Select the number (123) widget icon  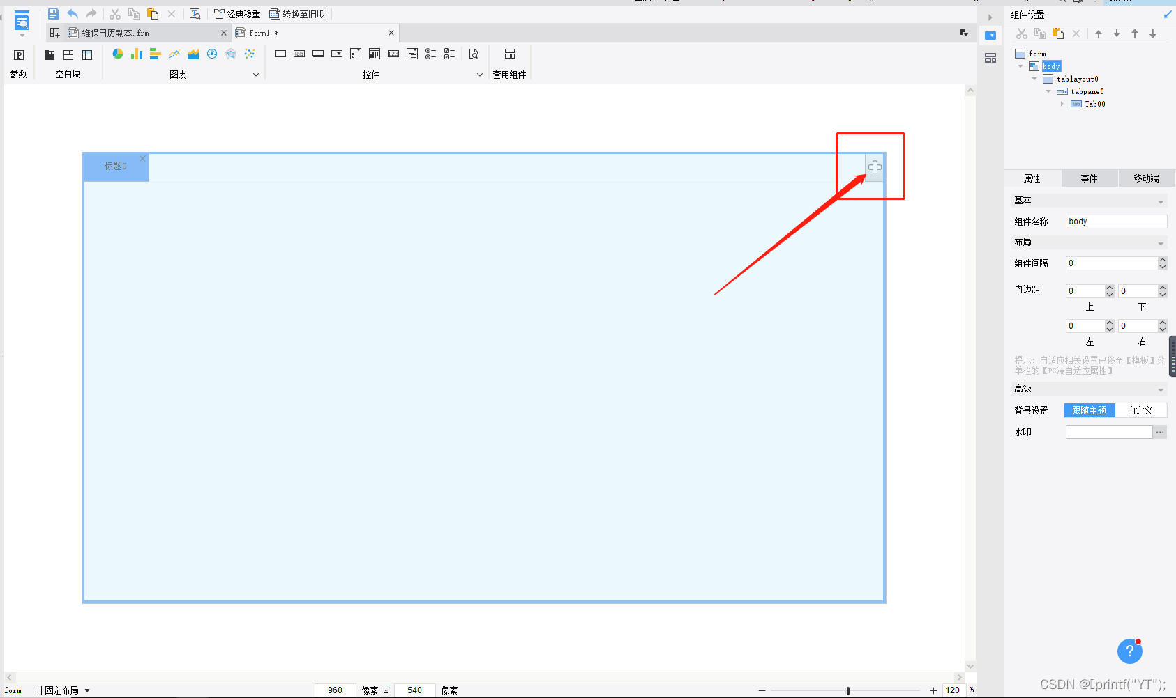coord(393,54)
